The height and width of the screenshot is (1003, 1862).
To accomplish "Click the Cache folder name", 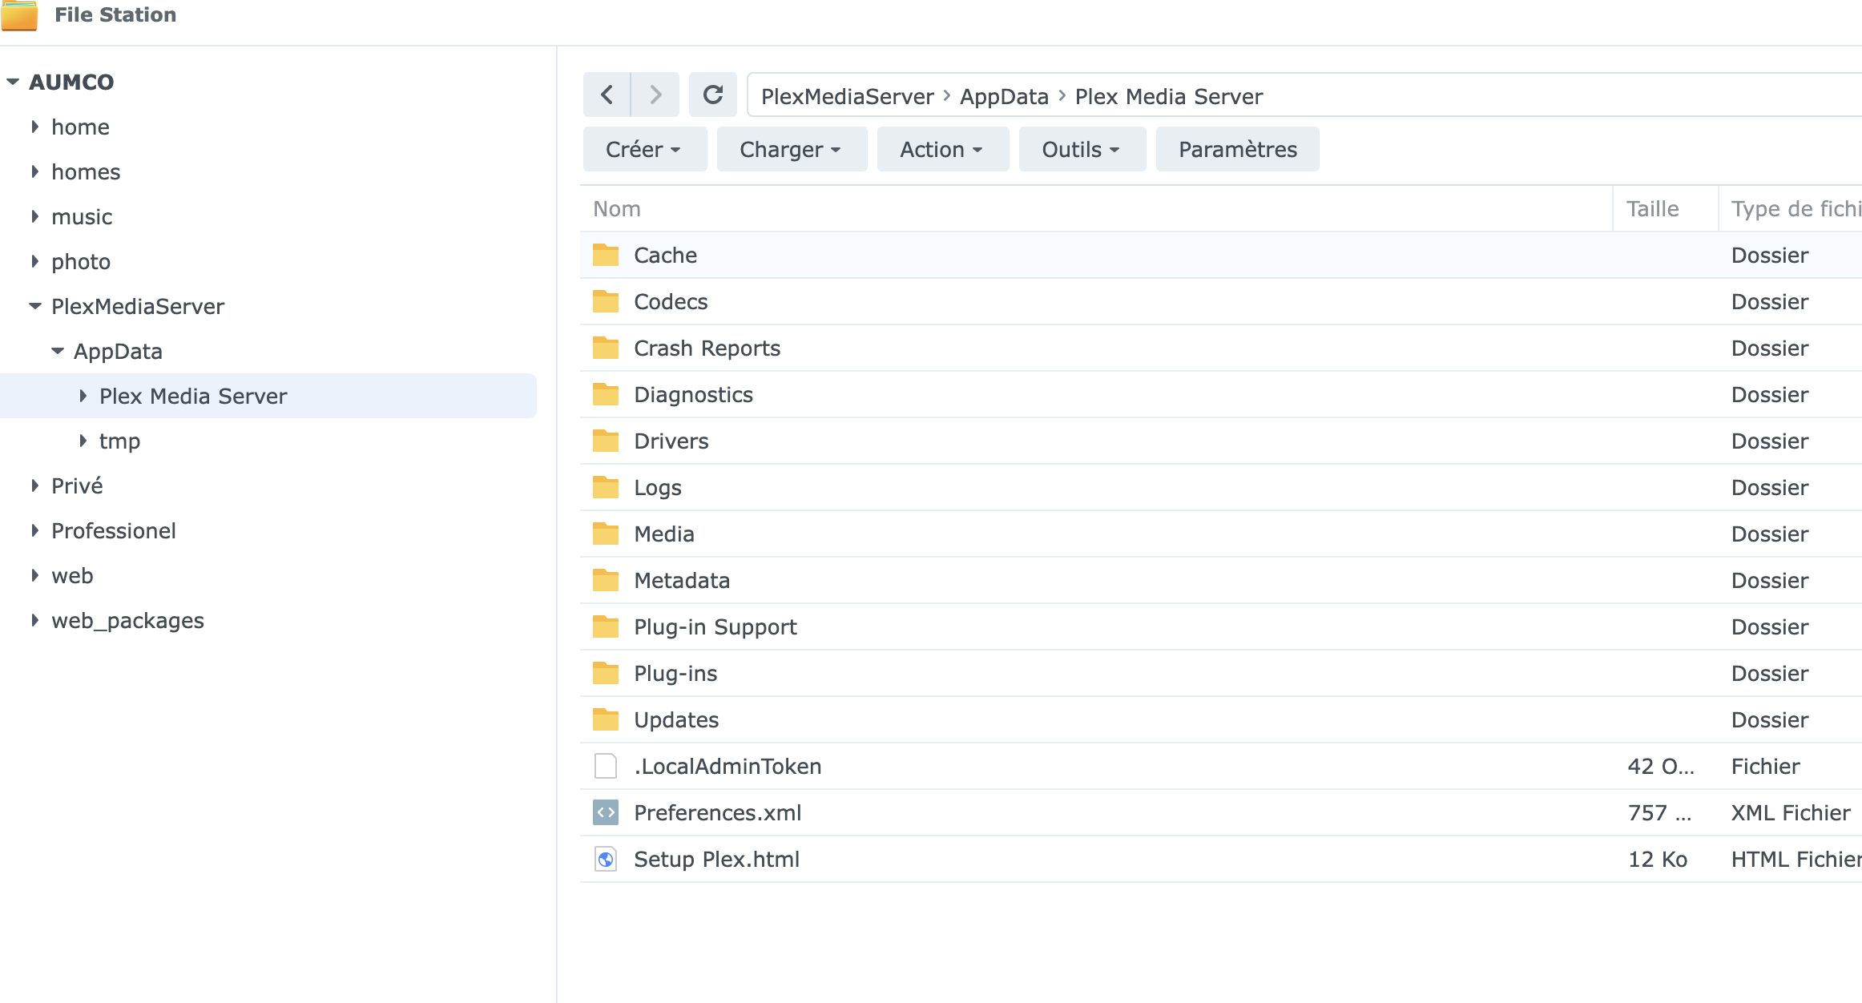I will (x=665, y=255).
